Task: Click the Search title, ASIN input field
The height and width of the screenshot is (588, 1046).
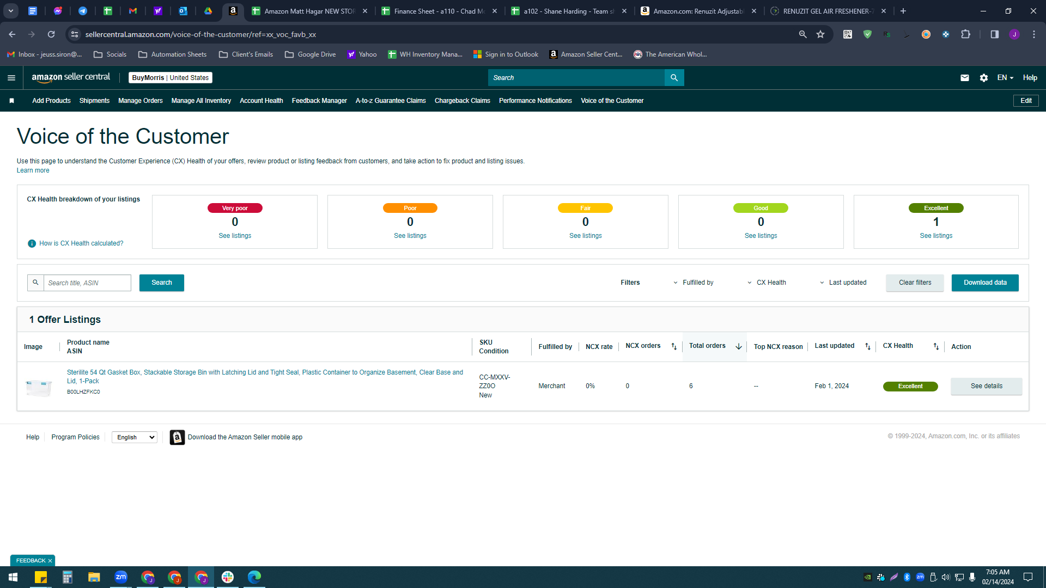Action: click(x=87, y=283)
